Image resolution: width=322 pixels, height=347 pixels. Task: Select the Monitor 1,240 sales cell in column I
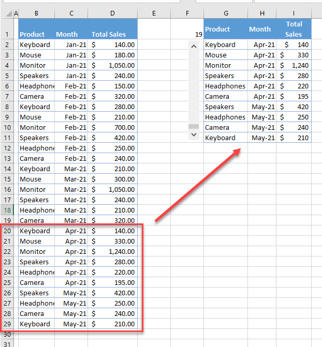point(294,65)
